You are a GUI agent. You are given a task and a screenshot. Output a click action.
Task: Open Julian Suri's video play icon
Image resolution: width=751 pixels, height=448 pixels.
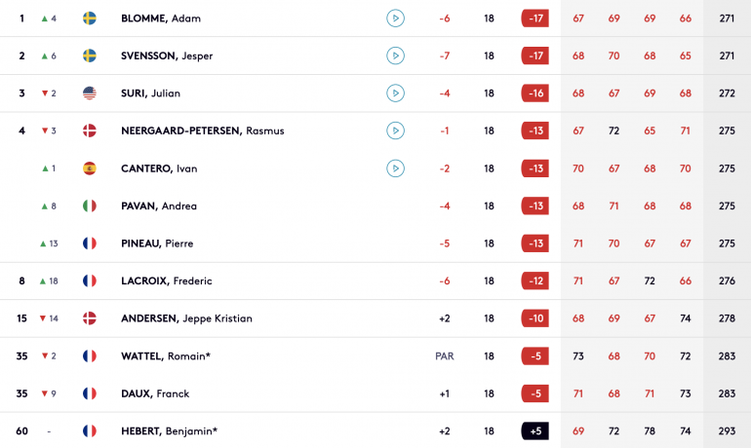coord(395,93)
